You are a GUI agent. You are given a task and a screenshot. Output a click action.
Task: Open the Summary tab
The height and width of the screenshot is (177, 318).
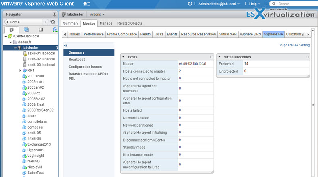tap(70, 23)
